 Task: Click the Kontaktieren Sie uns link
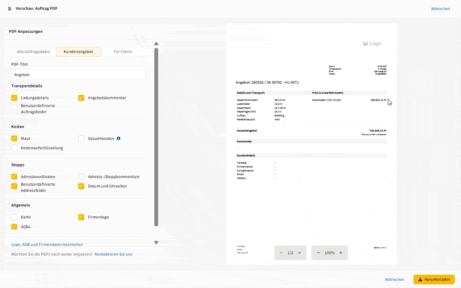tap(114, 254)
